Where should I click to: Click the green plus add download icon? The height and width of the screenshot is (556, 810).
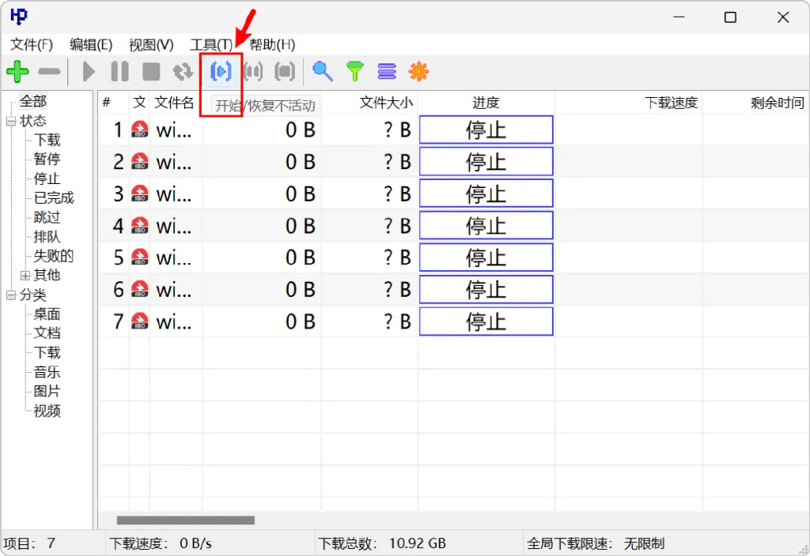tap(17, 72)
